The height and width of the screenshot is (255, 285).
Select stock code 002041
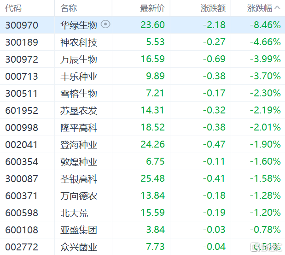[21, 144]
